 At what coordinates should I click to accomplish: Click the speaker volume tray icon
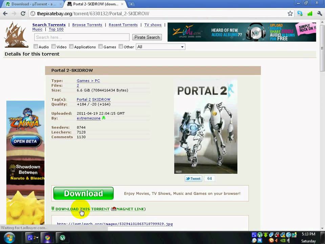point(288,241)
